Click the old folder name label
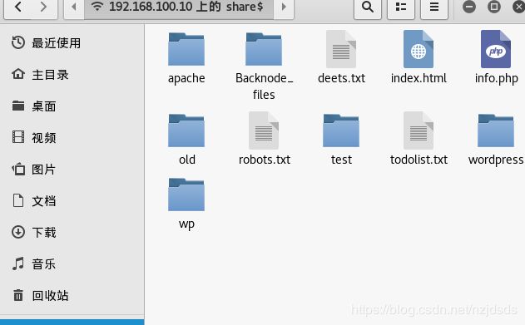 click(187, 160)
